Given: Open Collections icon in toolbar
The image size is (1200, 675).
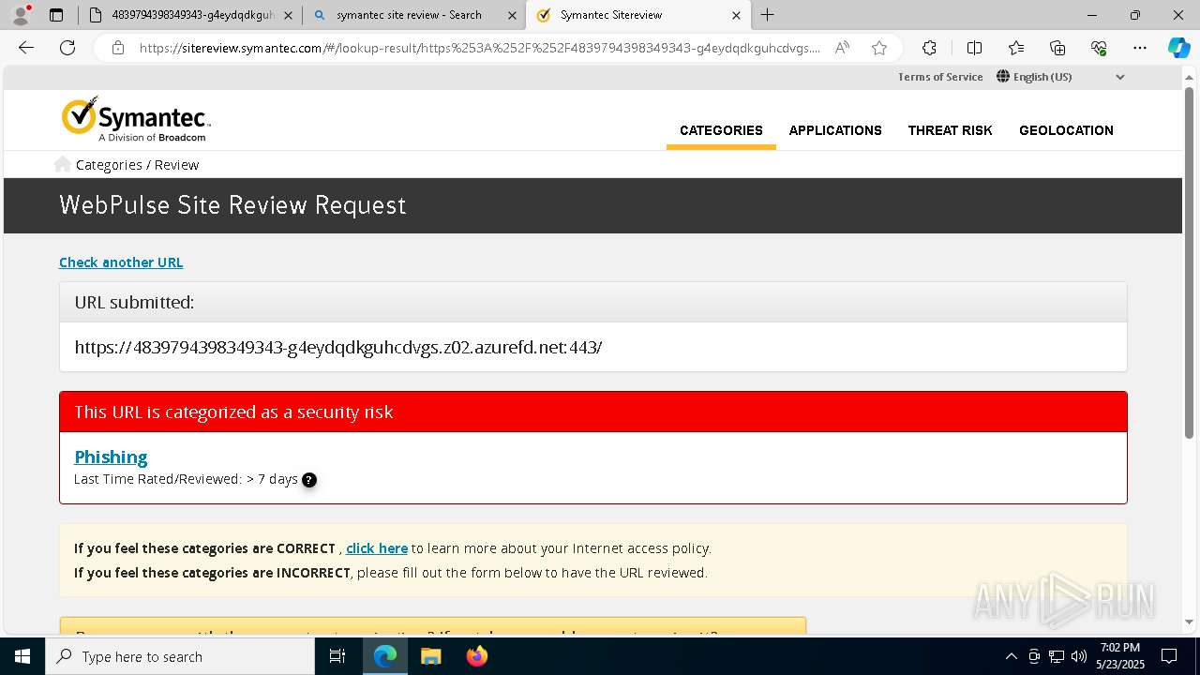Looking at the screenshot, I should point(1057,48).
